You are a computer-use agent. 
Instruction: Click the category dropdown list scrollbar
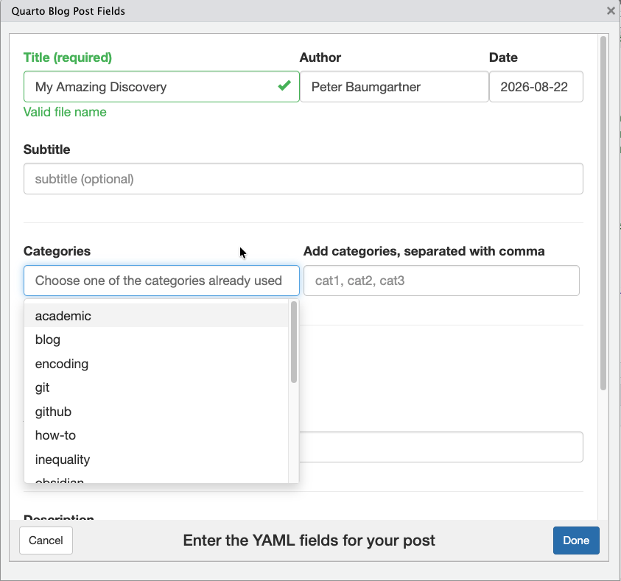point(293,342)
